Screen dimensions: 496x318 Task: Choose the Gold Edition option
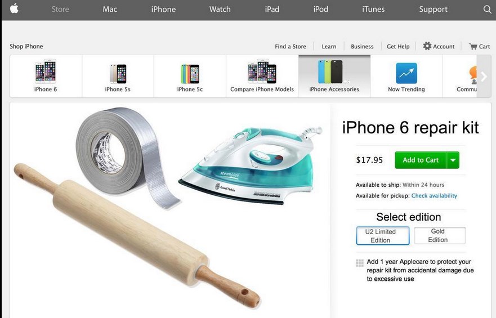(440, 235)
